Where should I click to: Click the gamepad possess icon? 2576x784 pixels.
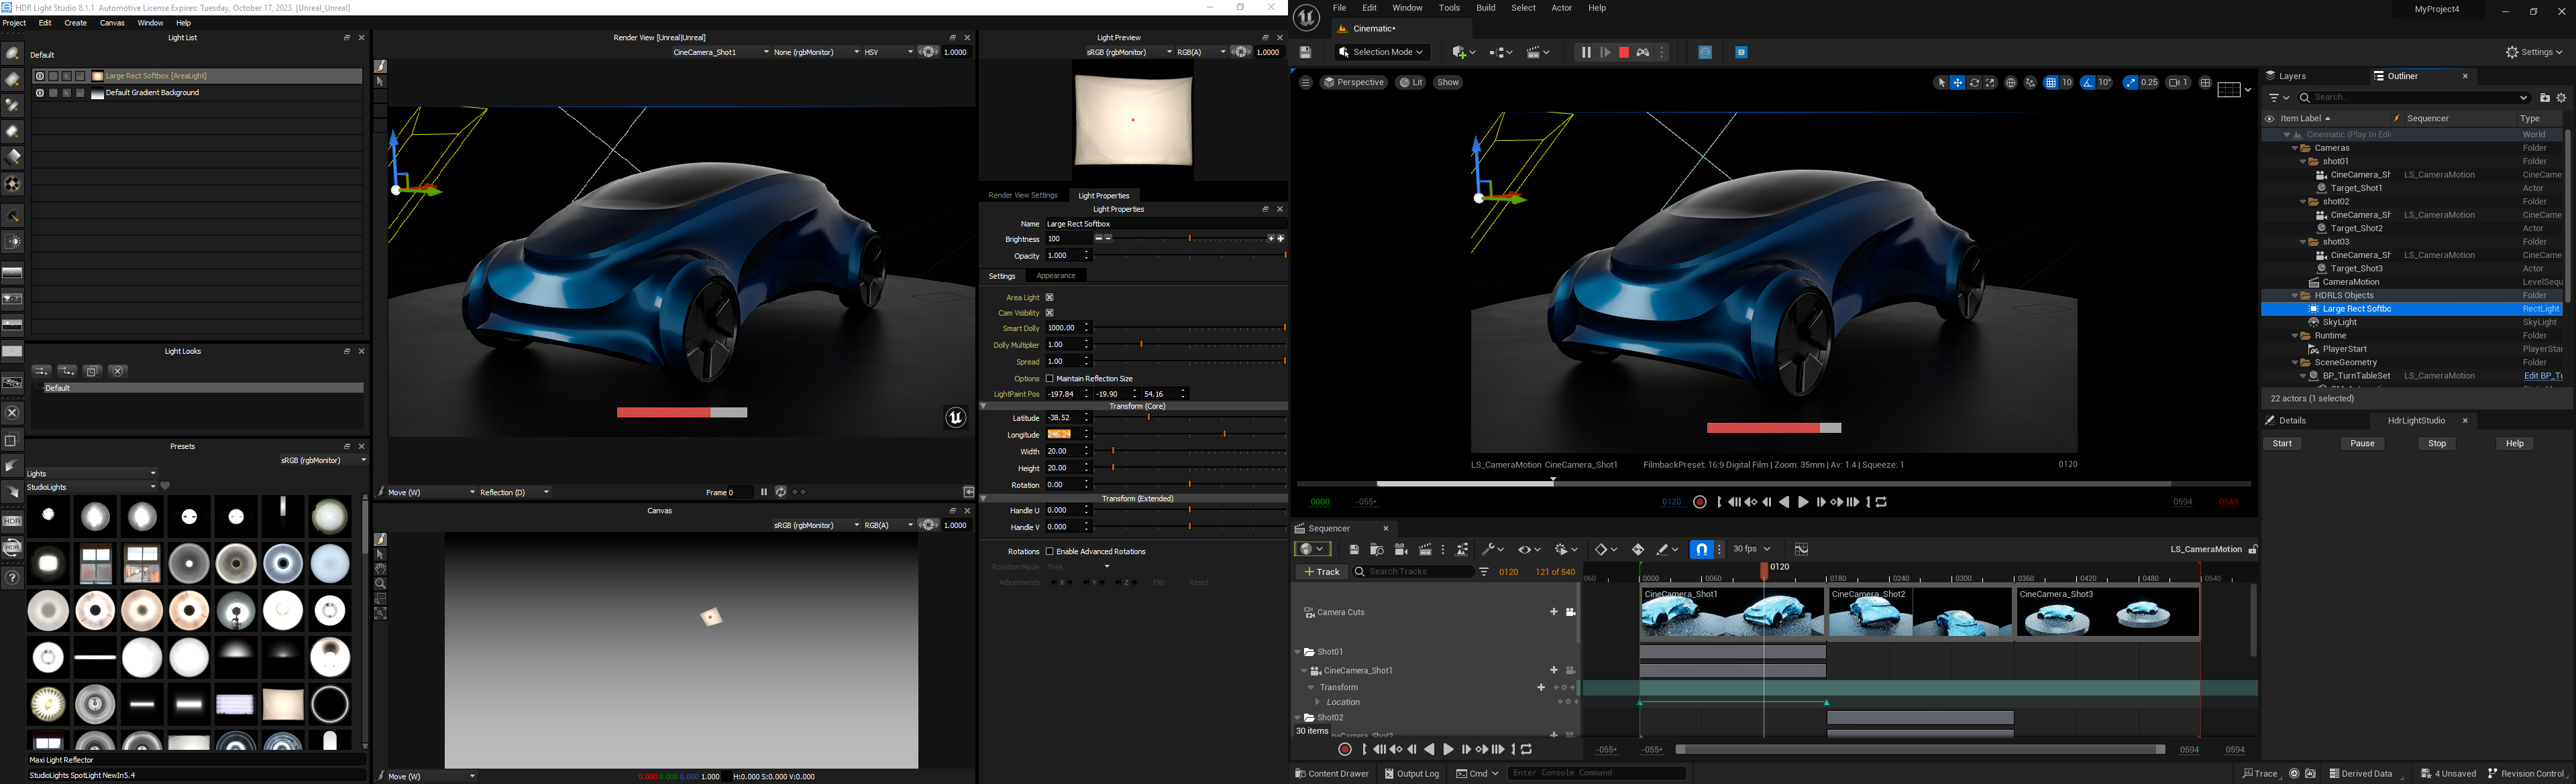(x=1643, y=52)
